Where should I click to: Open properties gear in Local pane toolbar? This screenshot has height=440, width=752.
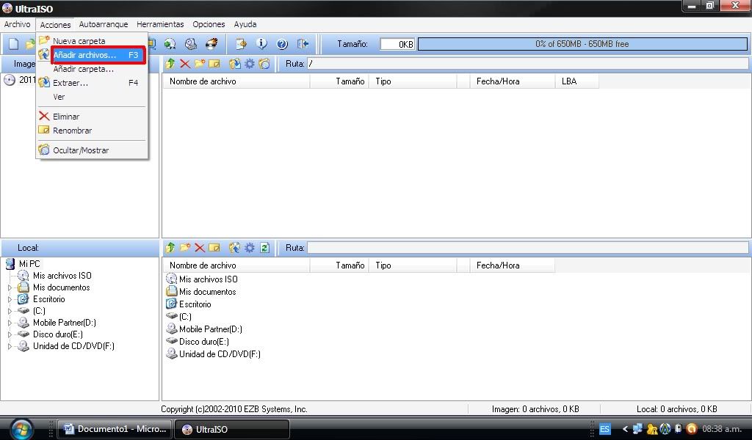point(250,248)
